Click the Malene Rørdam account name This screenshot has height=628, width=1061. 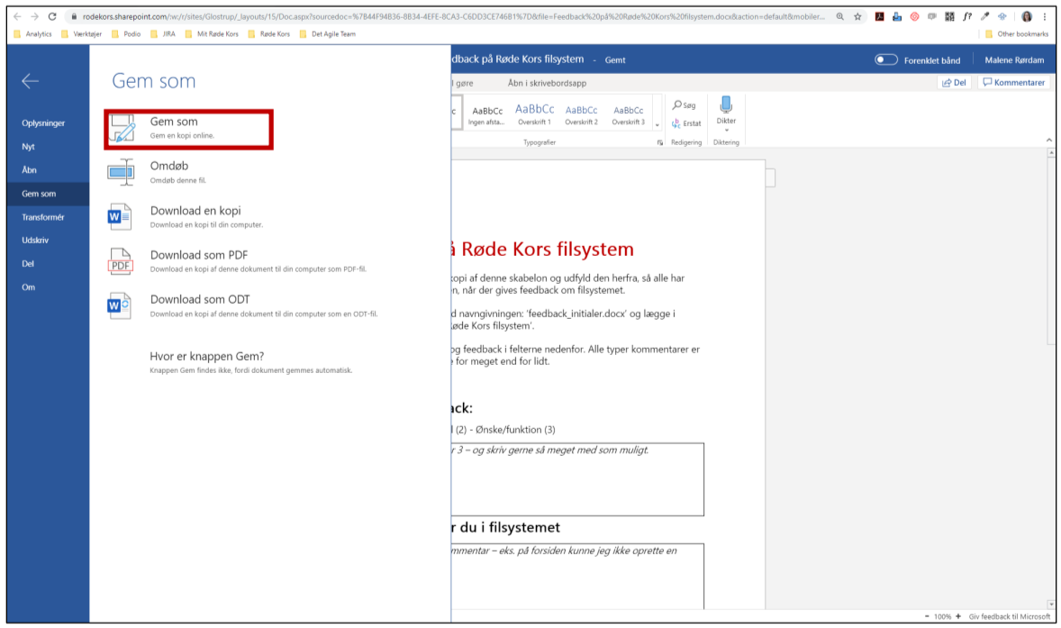[x=1013, y=59]
